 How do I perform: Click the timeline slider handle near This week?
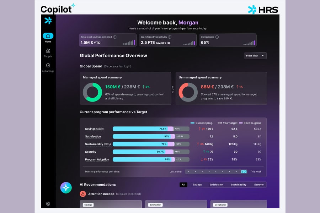pos(244,171)
